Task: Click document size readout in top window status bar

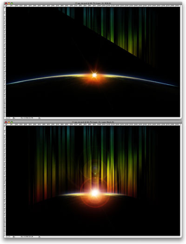Action: [27, 118]
